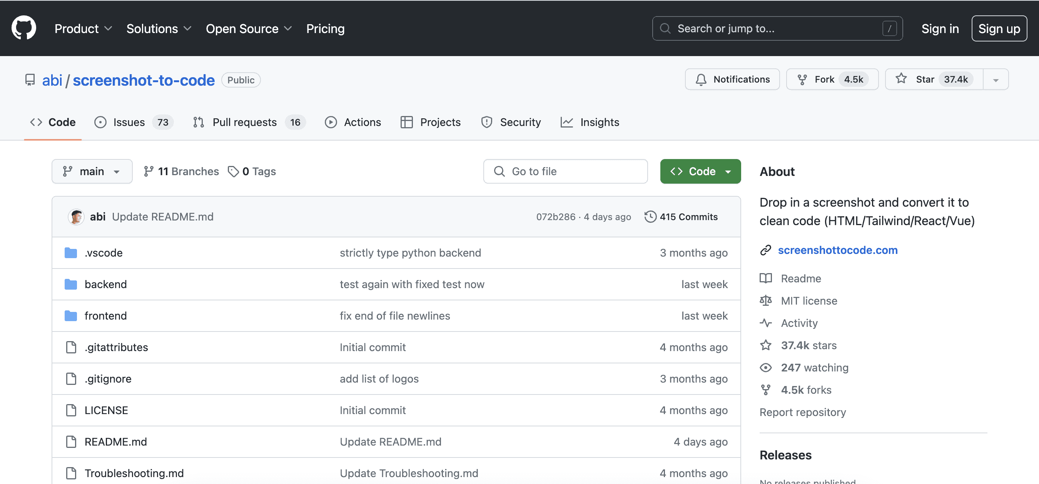Click the Fork icon in Fork button
The width and height of the screenshot is (1039, 484).
click(x=802, y=80)
